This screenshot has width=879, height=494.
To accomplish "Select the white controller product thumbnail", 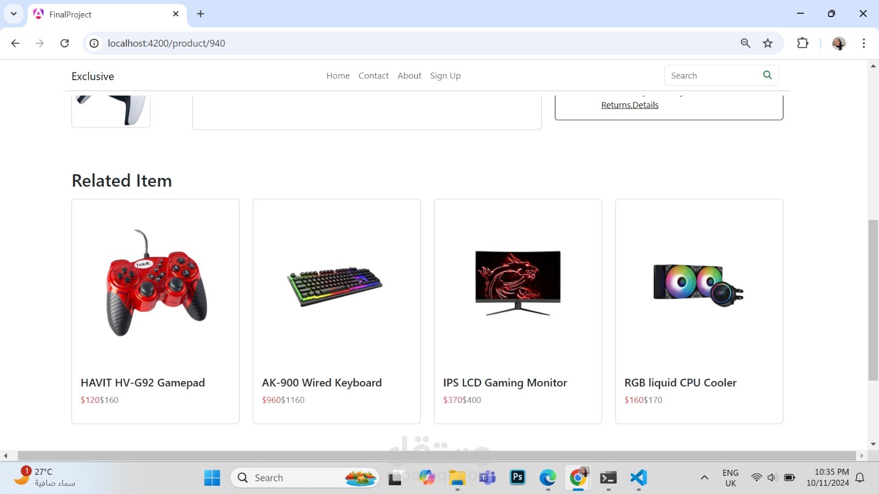I will 111,111.
